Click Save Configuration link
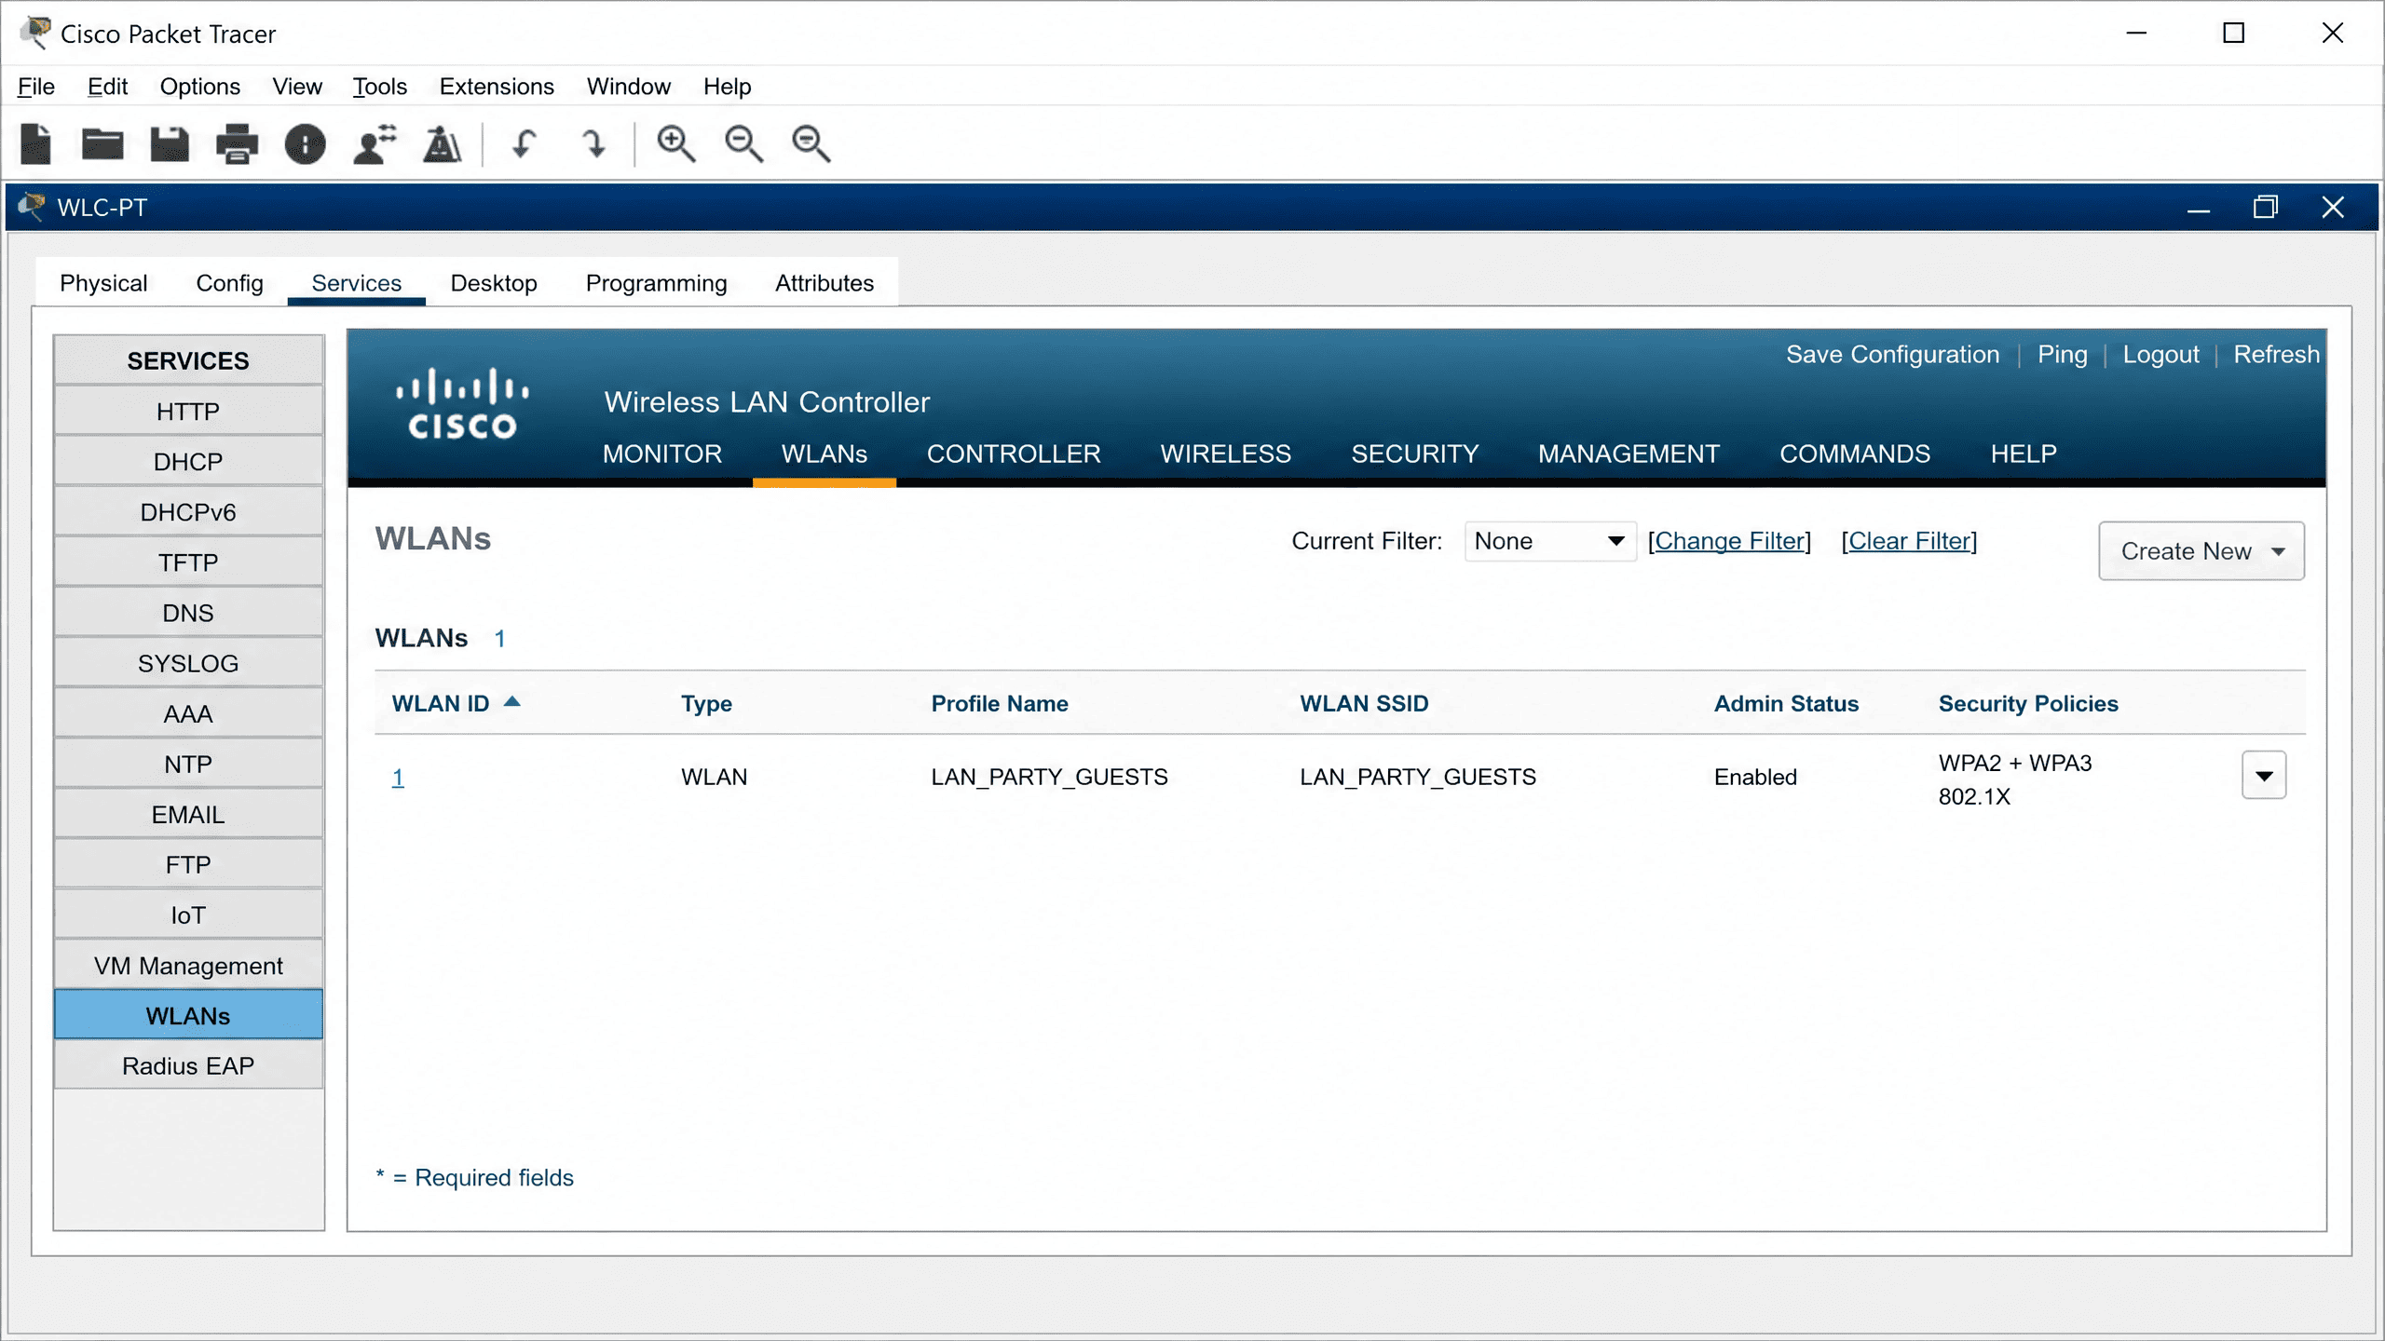 [x=1892, y=355]
